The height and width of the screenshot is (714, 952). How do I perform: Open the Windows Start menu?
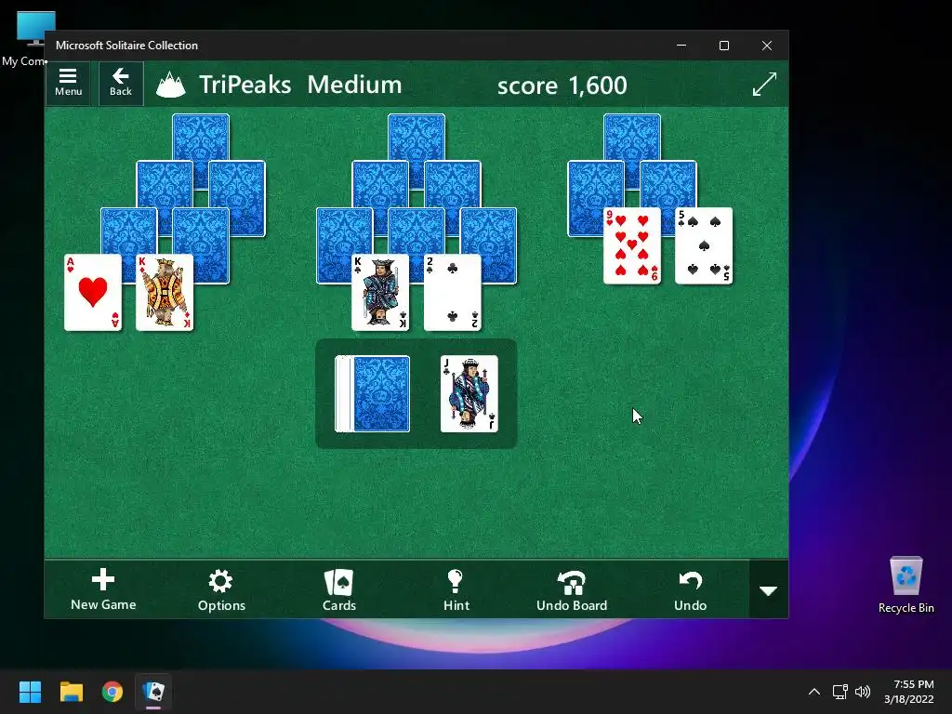click(30, 692)
